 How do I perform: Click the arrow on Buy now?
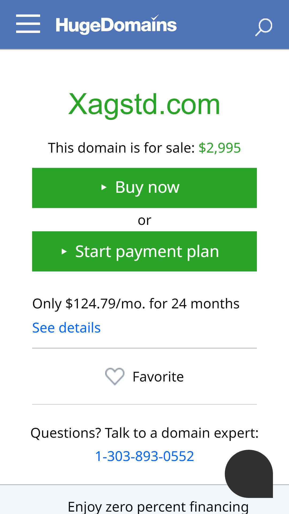[x=104, y=187]
